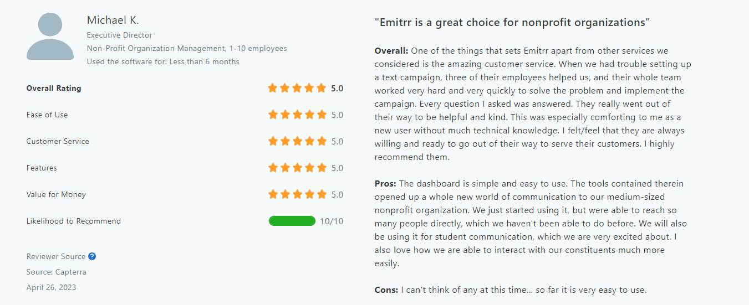
Task: Click the review title about nonprofit organizations
Action: 512,23
